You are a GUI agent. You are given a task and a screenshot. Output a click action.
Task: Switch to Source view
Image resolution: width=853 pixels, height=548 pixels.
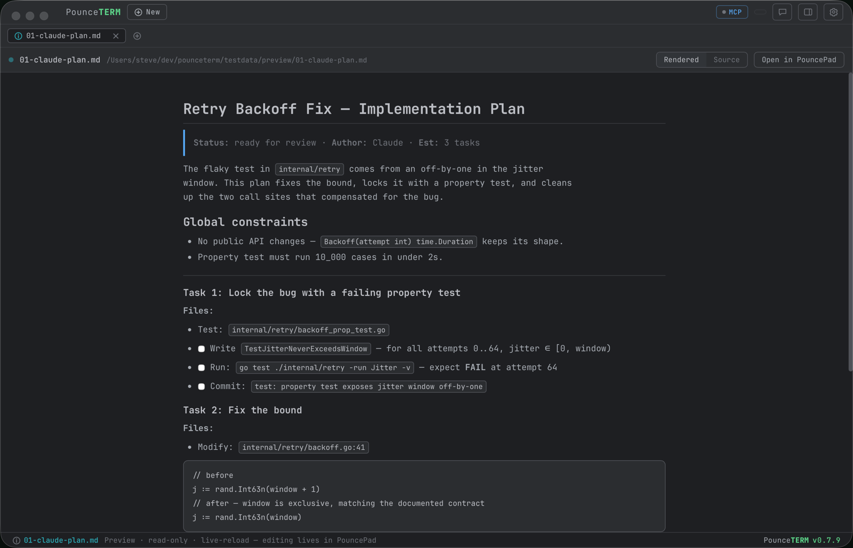[726, 60]
